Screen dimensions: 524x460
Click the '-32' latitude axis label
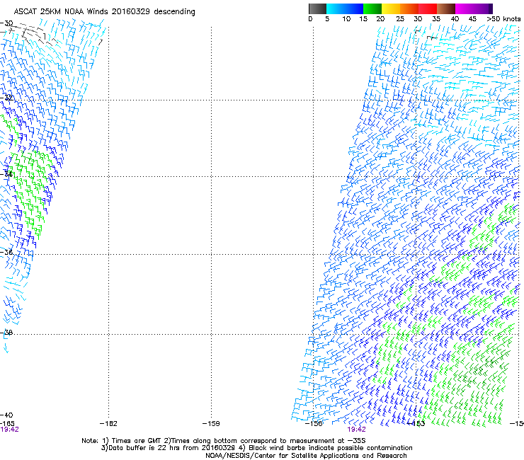pyautogui.click(x=6, y=98)
